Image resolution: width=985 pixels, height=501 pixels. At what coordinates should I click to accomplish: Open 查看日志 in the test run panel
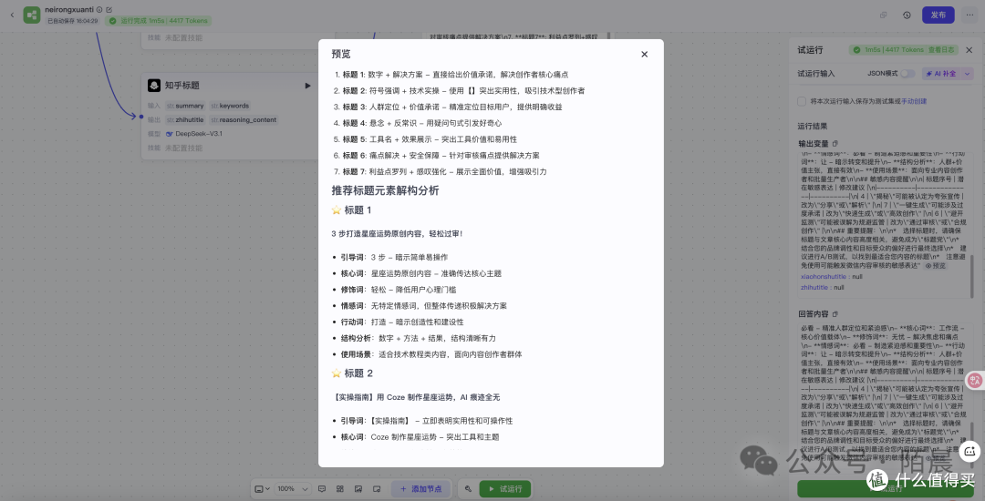click(941, 50)
